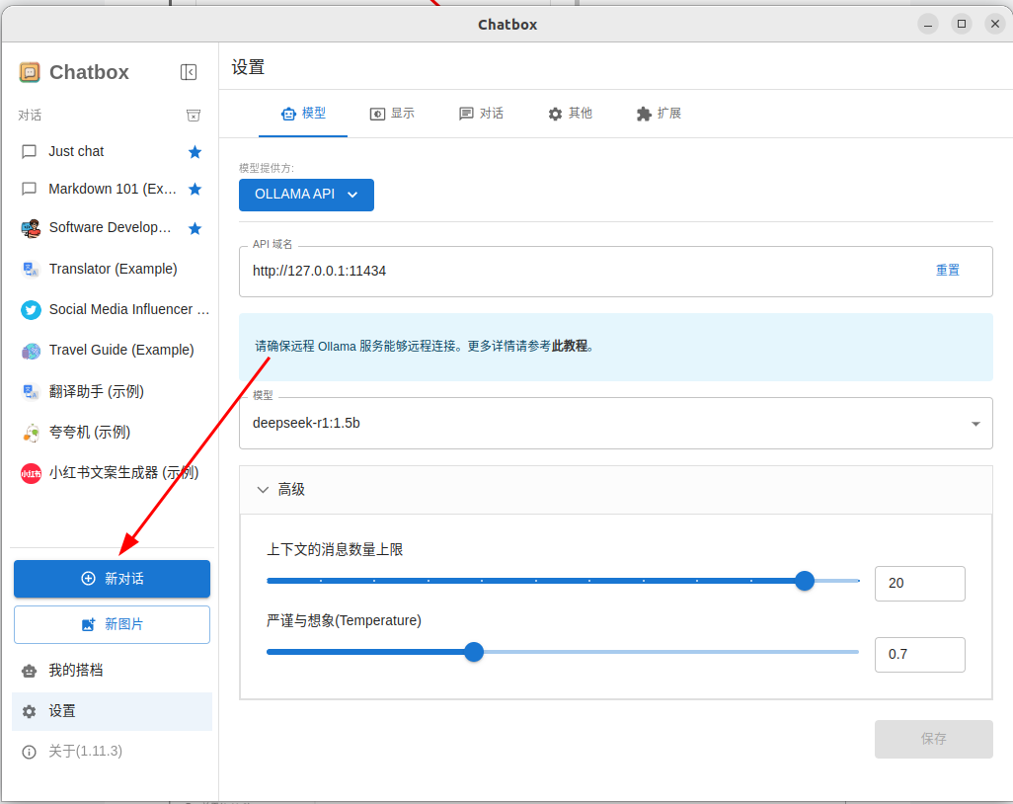Open the deepseek-r1:1.5b model dropdown
The image size is (1013, 804).
[616, 424]
